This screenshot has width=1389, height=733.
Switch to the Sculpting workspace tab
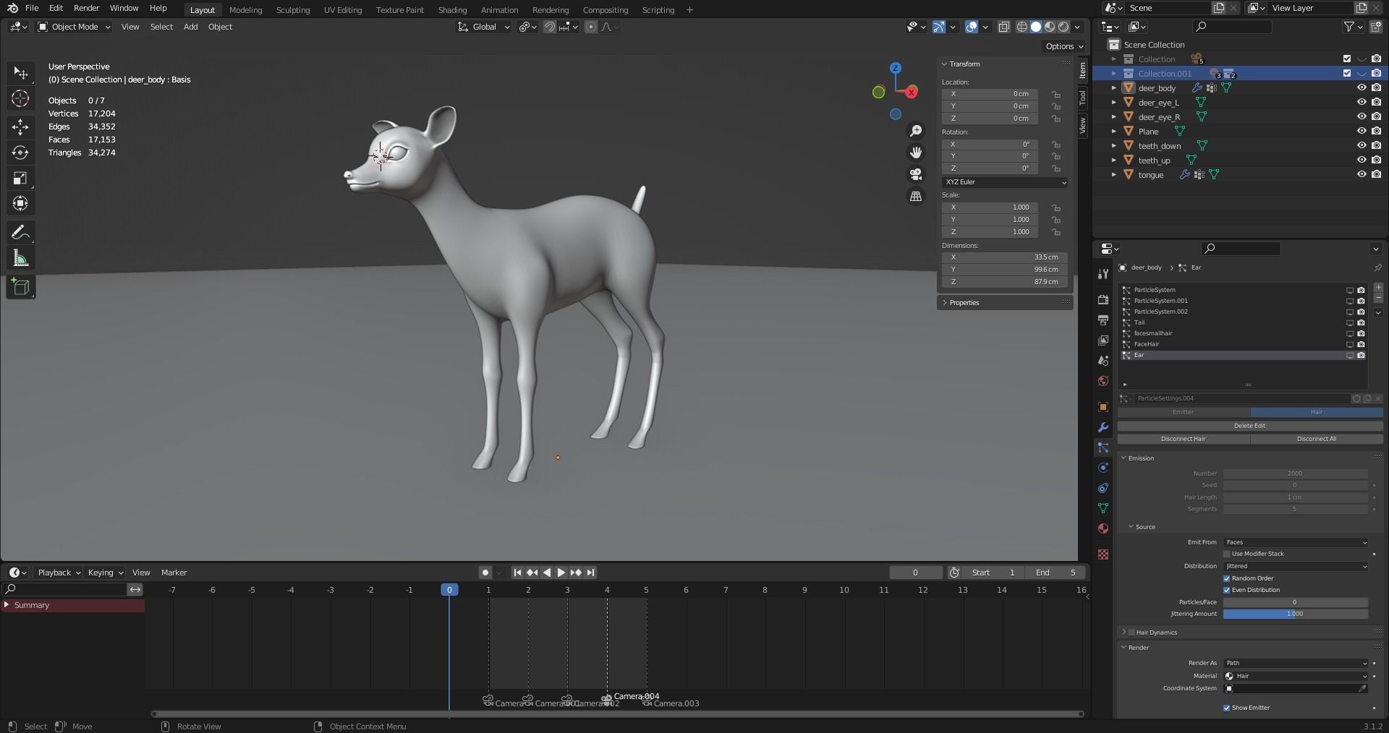point(292,9)
